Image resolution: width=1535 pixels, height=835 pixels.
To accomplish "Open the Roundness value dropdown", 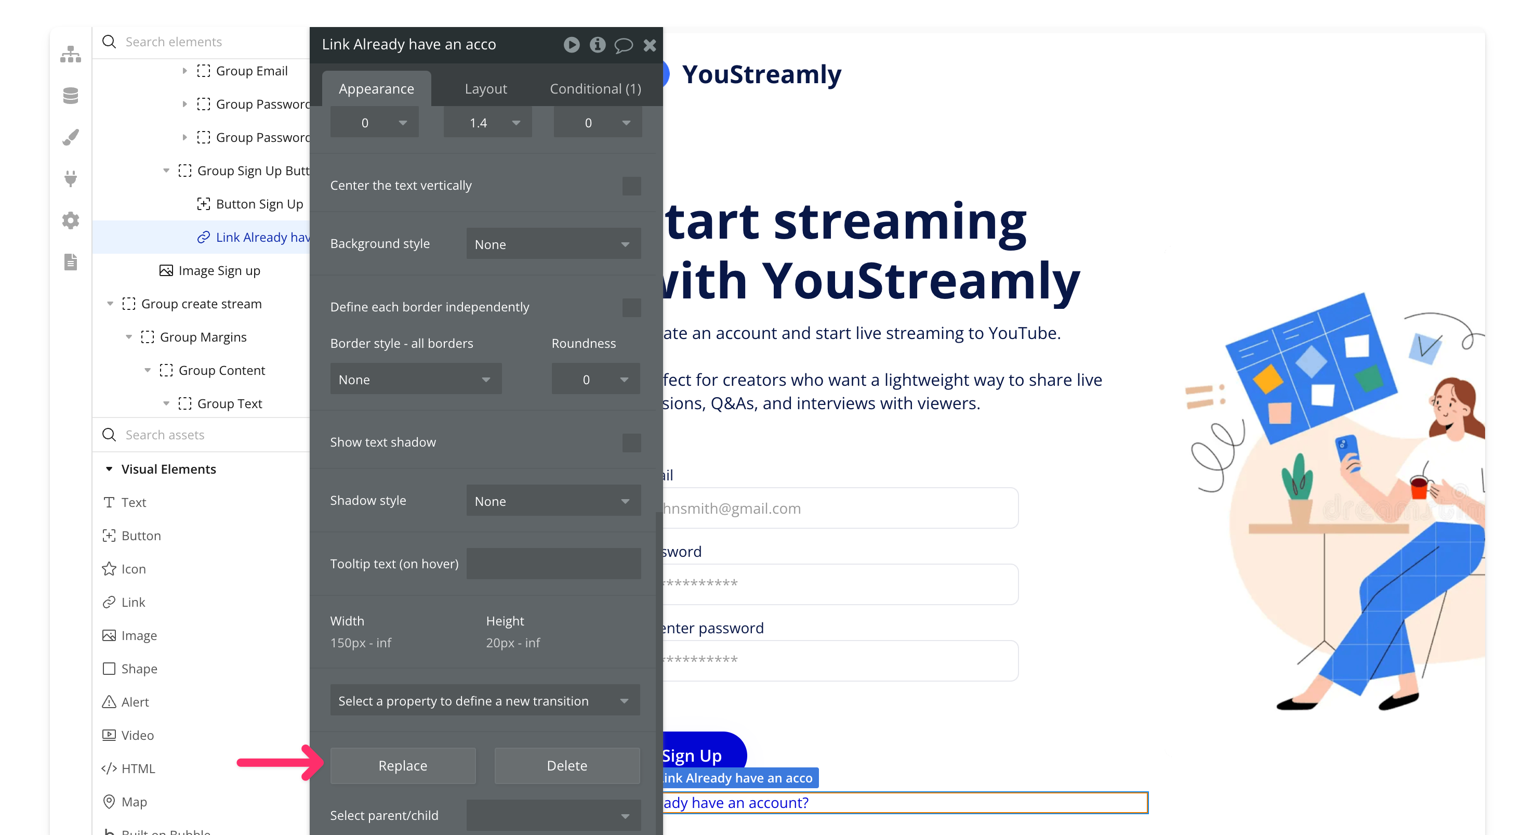I will pos(596,380).
